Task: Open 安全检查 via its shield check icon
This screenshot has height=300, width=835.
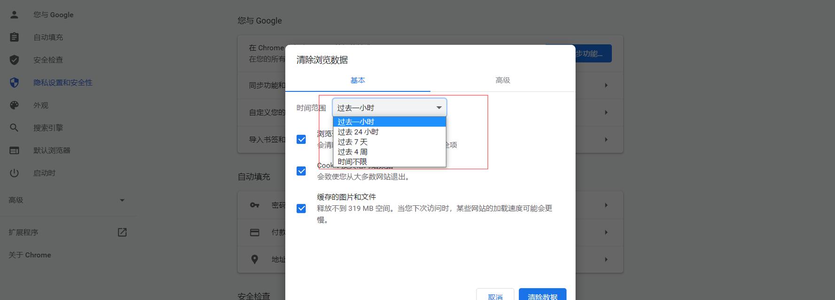Action: [x=14, y=60]
